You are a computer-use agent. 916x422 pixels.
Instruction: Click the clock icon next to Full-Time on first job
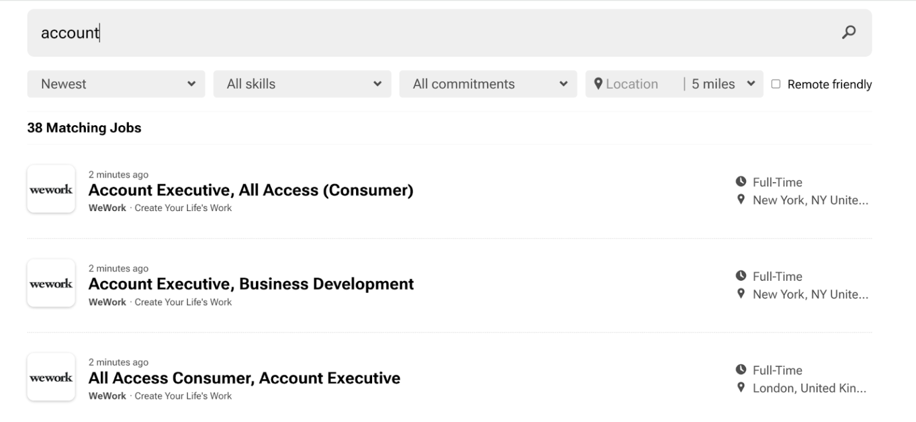[x=739, y=182]
